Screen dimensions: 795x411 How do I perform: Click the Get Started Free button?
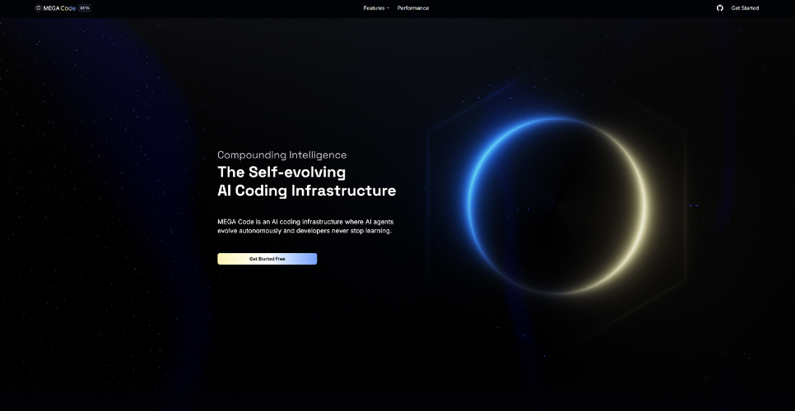pyautogui.click(x=267, y=259)
